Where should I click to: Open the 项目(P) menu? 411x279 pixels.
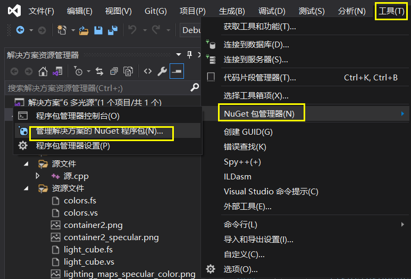pos(192,11)
